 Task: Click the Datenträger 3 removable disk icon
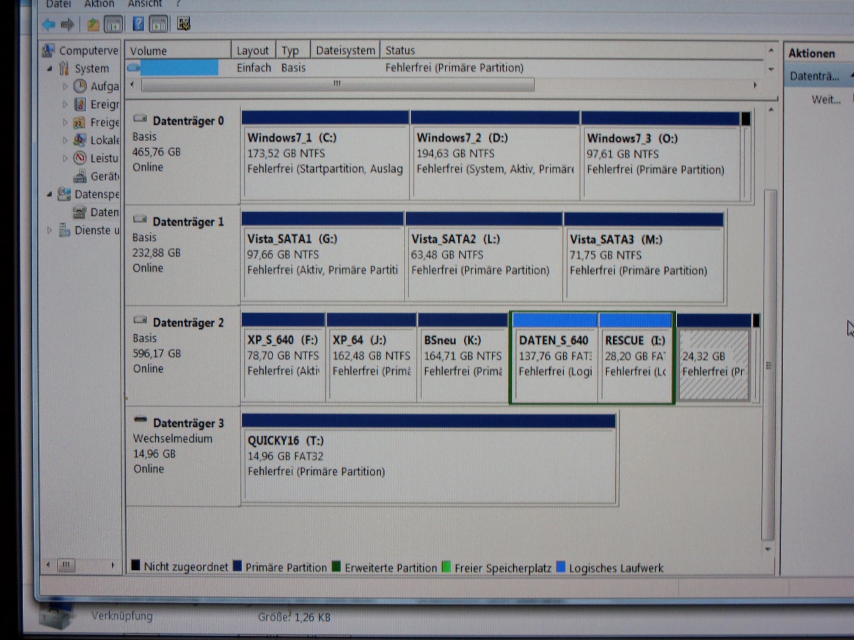[140, 420]
